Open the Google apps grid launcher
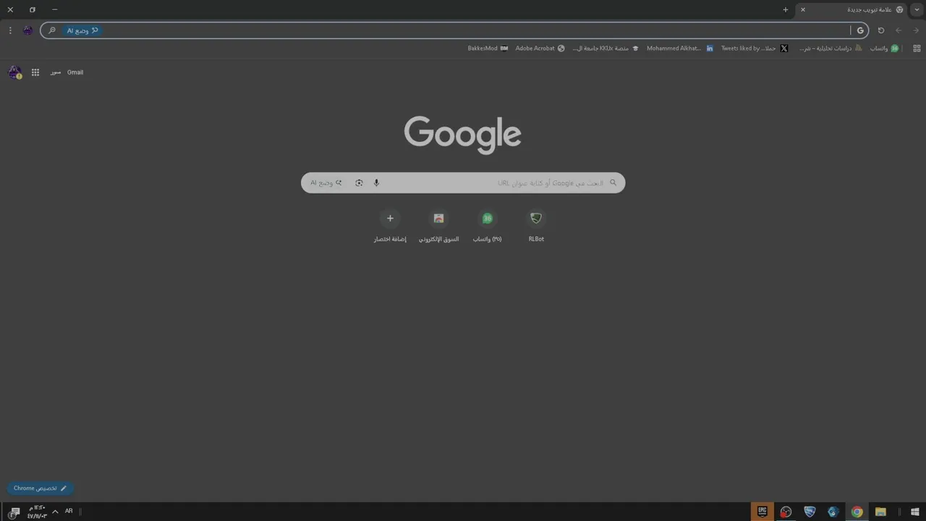This screenshot has width=926, height=521. (x=35, y=72)
